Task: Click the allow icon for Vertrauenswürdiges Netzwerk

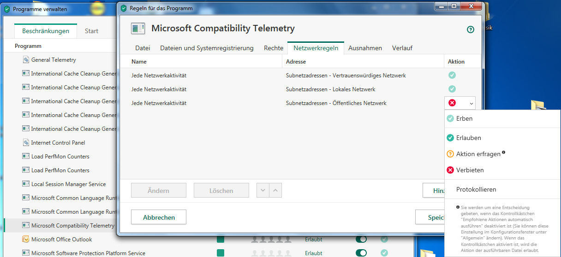Action: (x=452, y=75)
